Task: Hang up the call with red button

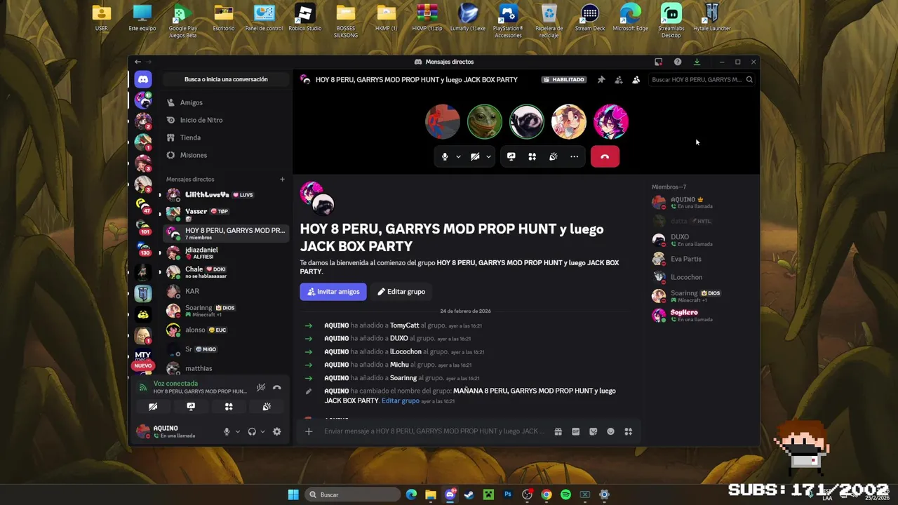Action: tap(605, 156)
